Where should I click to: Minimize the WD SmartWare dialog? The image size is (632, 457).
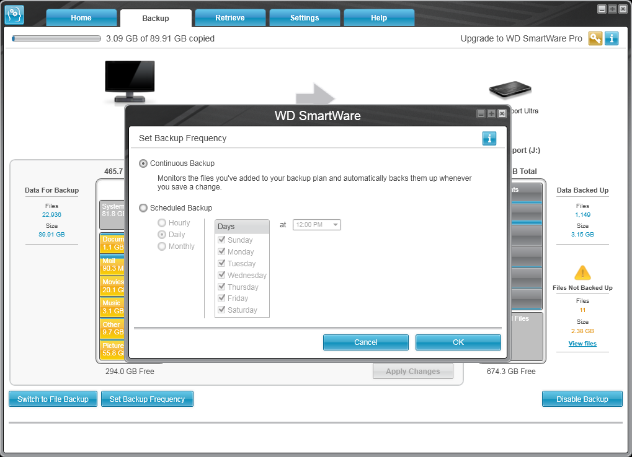pyautogui.click(x=481, y=114)
